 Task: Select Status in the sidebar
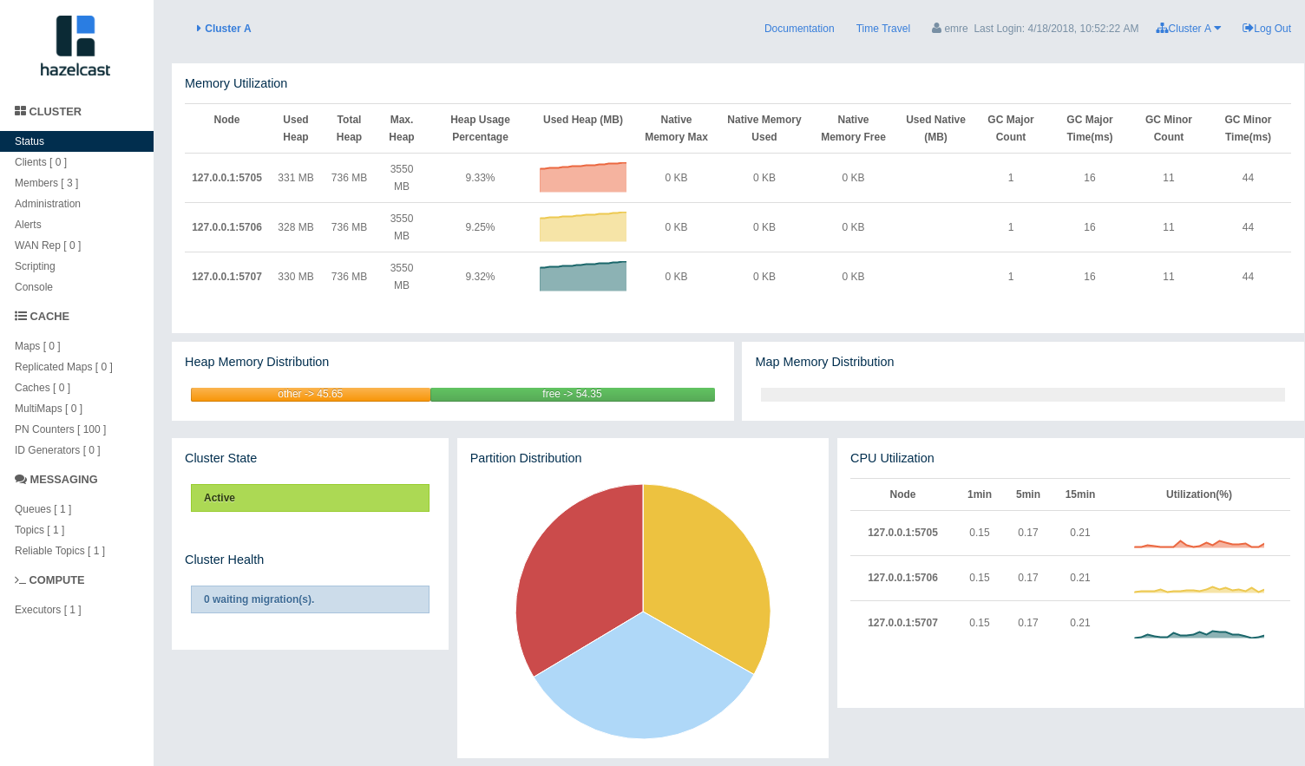point(76,141)
